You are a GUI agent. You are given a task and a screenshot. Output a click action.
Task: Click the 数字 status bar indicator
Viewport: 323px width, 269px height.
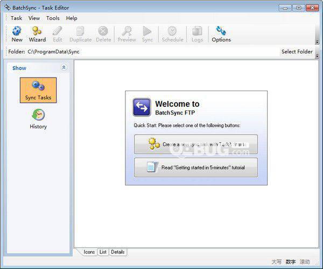(x=291, y=262)
